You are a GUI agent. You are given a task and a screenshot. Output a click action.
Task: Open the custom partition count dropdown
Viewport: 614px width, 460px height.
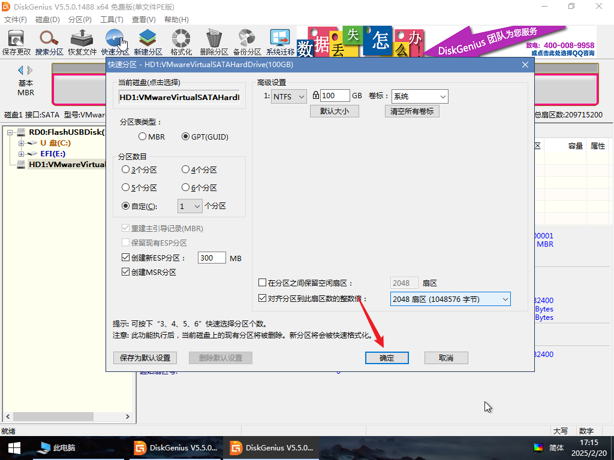tap(190, 206)
